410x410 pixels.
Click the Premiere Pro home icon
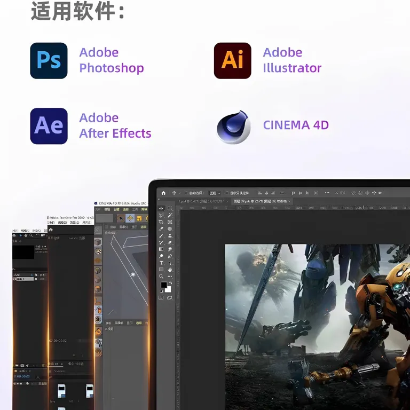[x=51, y=230]
